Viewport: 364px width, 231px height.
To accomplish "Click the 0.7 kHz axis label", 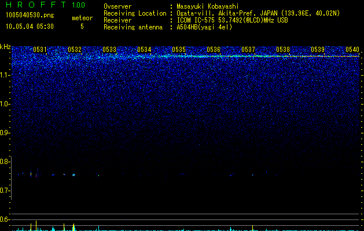I will click(5, 191).
